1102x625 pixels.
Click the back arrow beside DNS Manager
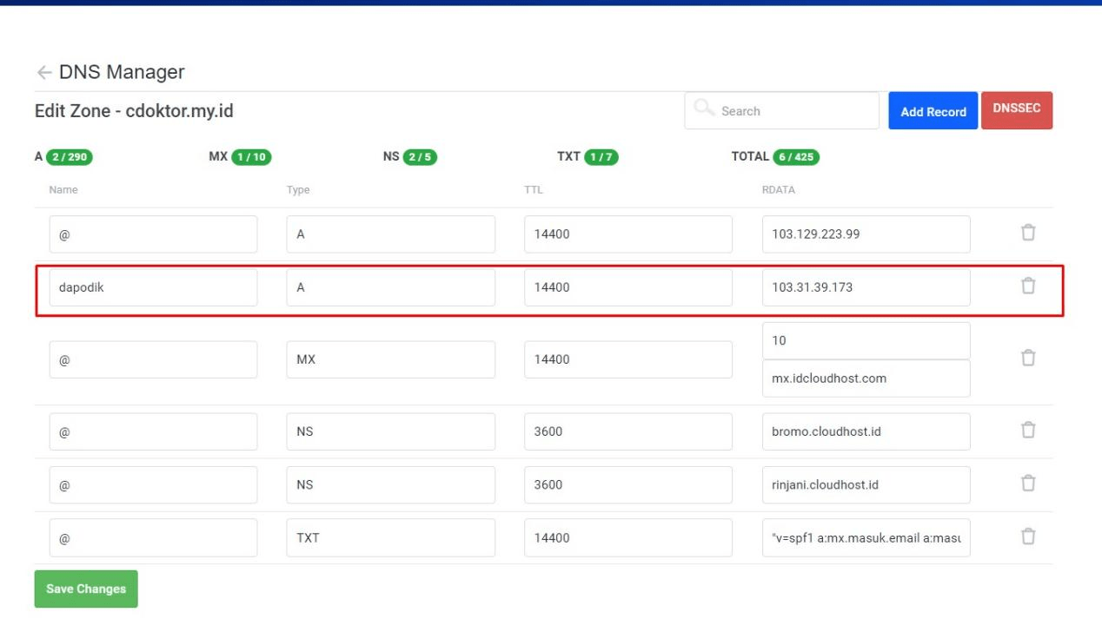[x=43, y=73]
